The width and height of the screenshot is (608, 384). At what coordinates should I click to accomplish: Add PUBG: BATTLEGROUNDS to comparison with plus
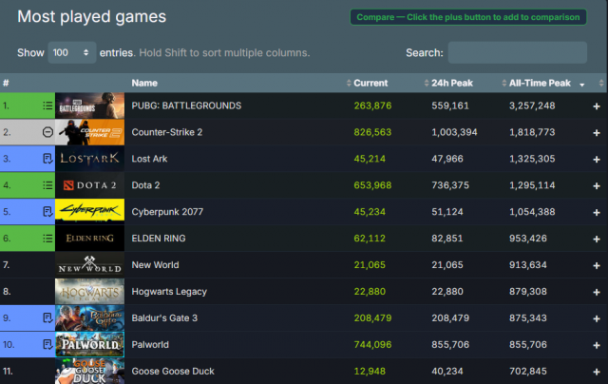(x=596, y=106)
